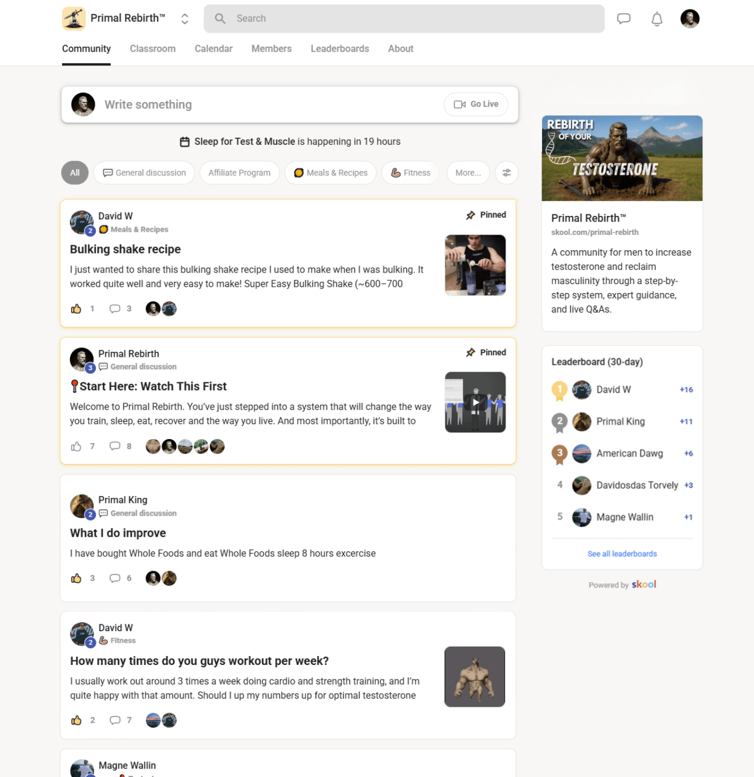Switch to the Community tab
The width and height of the screenshot is (754, 777).
(87, 49)
